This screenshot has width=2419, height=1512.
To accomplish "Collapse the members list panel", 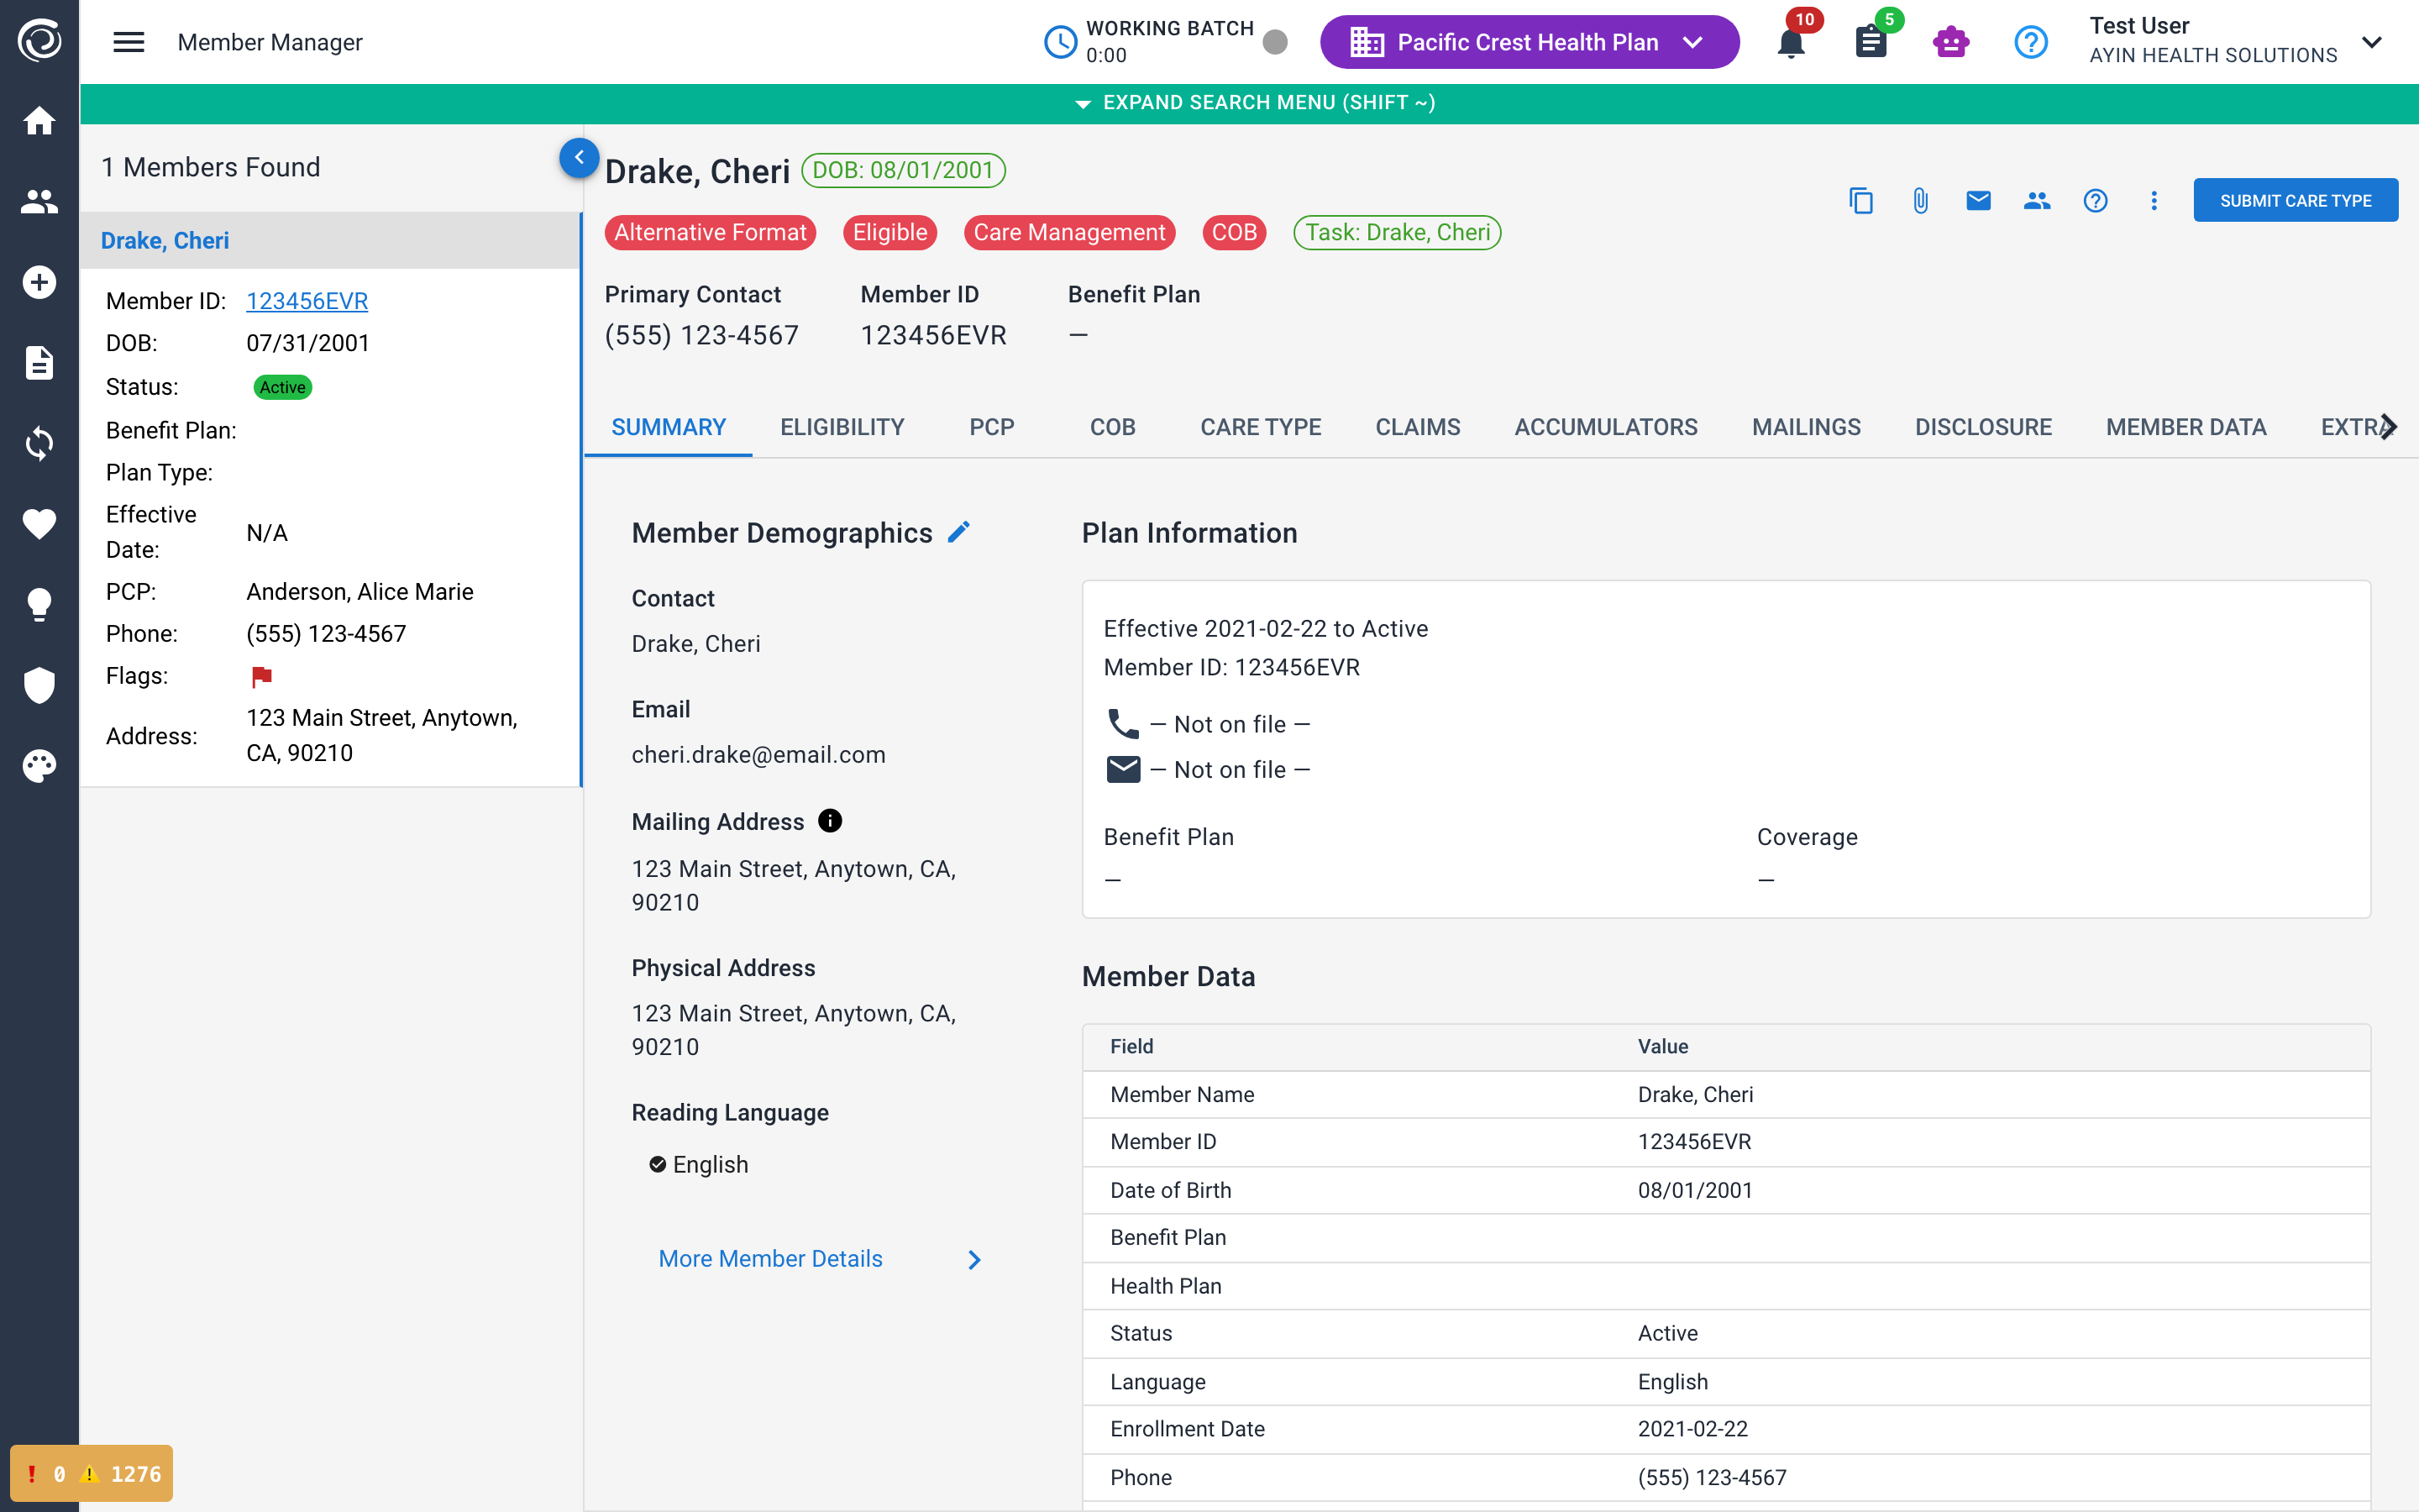I will coord(579,158).
